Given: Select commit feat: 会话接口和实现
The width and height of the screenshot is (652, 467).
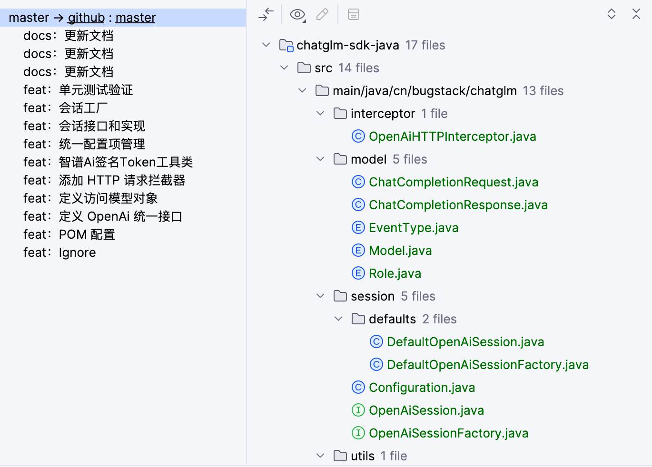Looking at the screenshot, I should (84, 126).
